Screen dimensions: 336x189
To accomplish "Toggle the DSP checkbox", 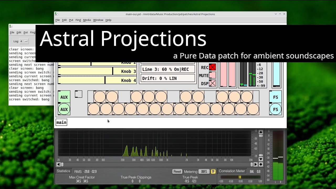I will tap(212, 83).
